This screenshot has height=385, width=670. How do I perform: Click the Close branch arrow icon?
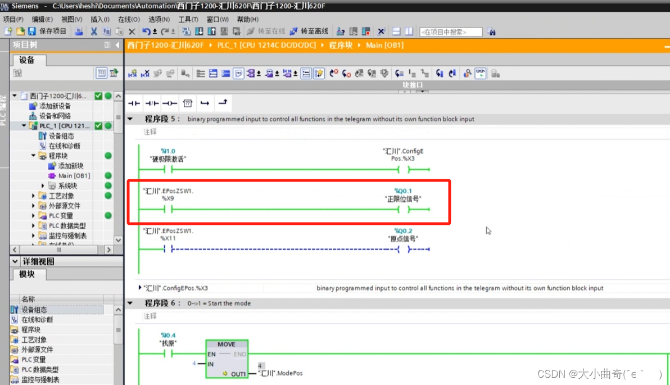pos(223,102)
